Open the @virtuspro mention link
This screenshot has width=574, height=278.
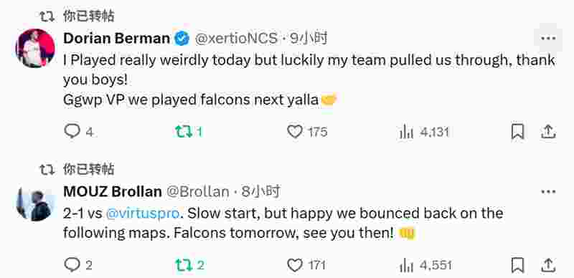pyautogui.click(x=143, y=213)
